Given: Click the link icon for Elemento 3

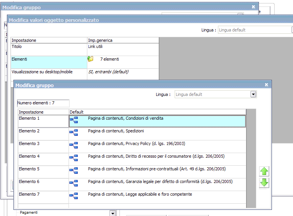Looking at the screenshot, I should click(x=74, y=145).
